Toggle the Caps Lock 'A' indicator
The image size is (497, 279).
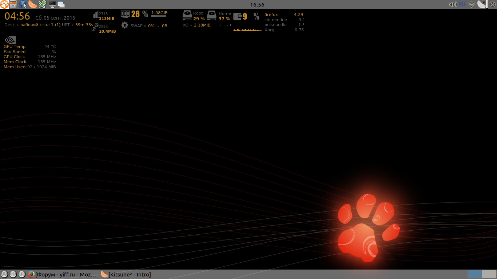tap(4, 274)
